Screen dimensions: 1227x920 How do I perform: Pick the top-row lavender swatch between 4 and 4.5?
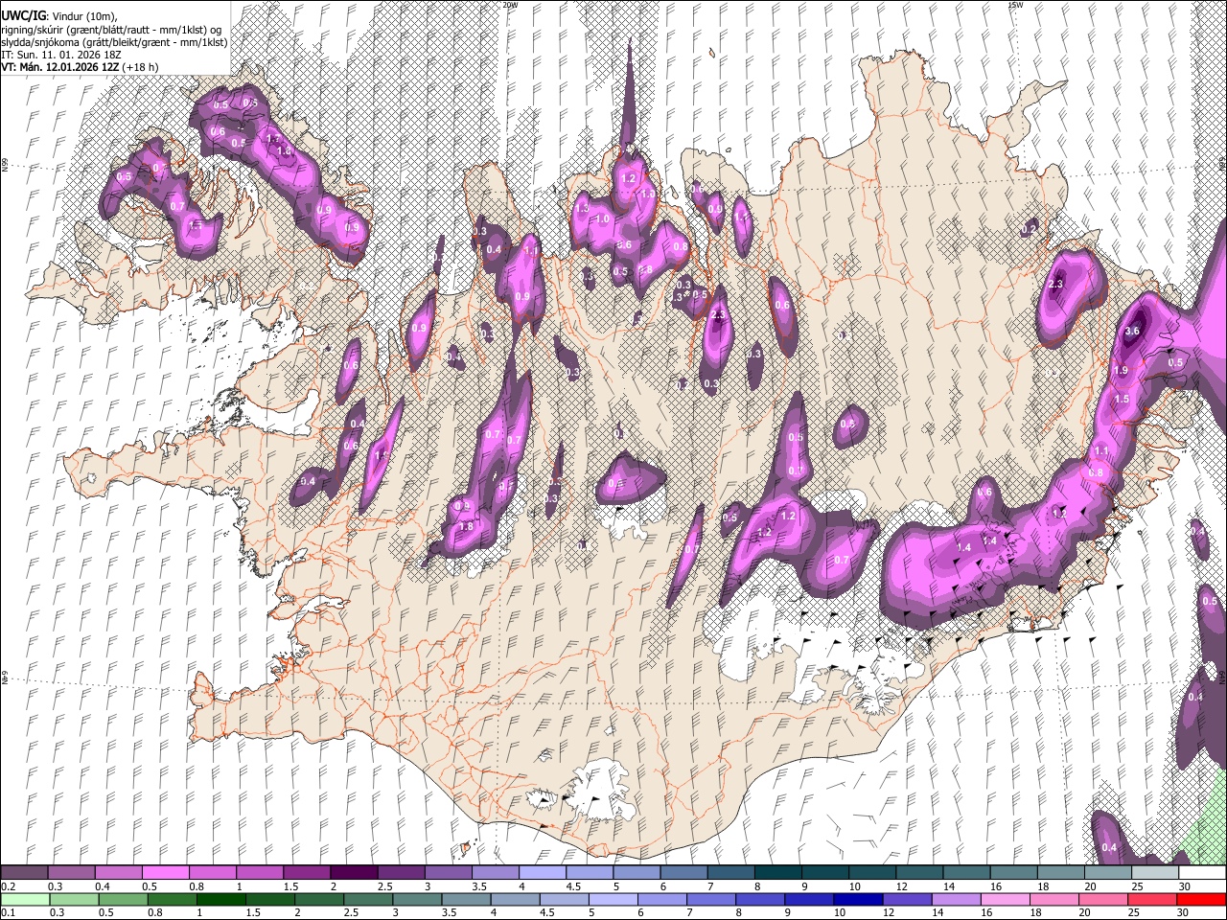pos(543,873)
